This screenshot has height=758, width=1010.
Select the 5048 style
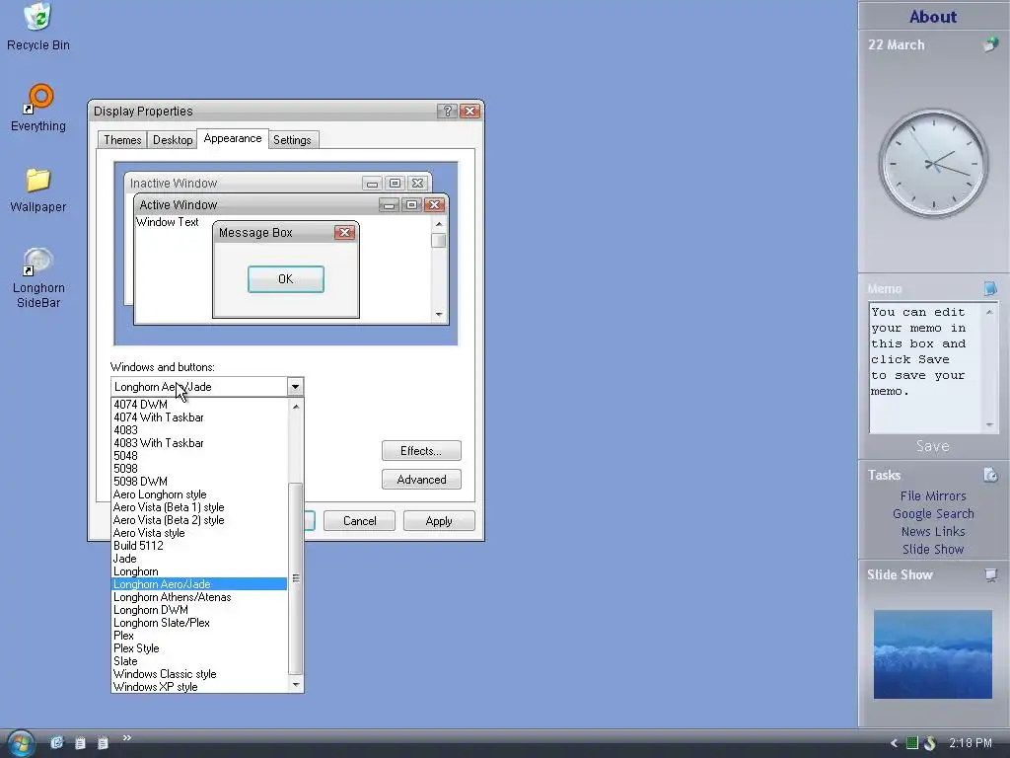click(x=199, y=456)
